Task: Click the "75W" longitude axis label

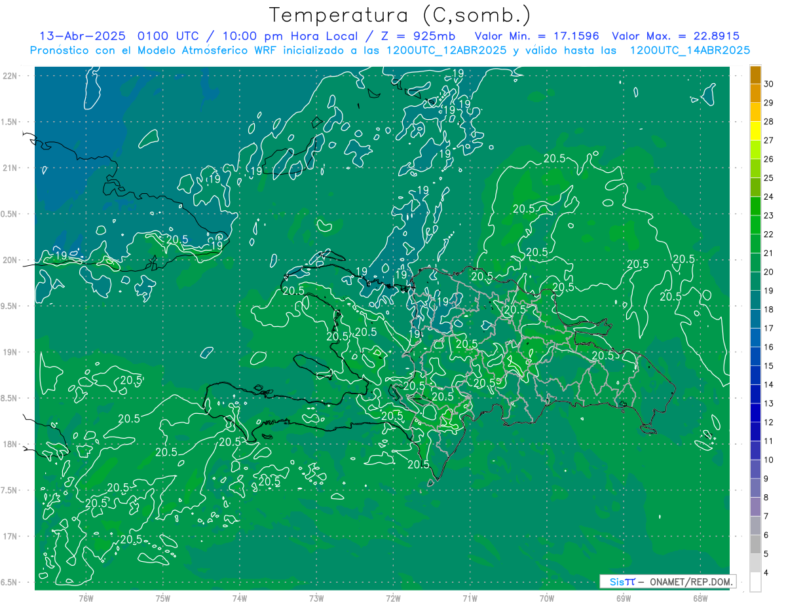Action: click(x=163, y=598)
